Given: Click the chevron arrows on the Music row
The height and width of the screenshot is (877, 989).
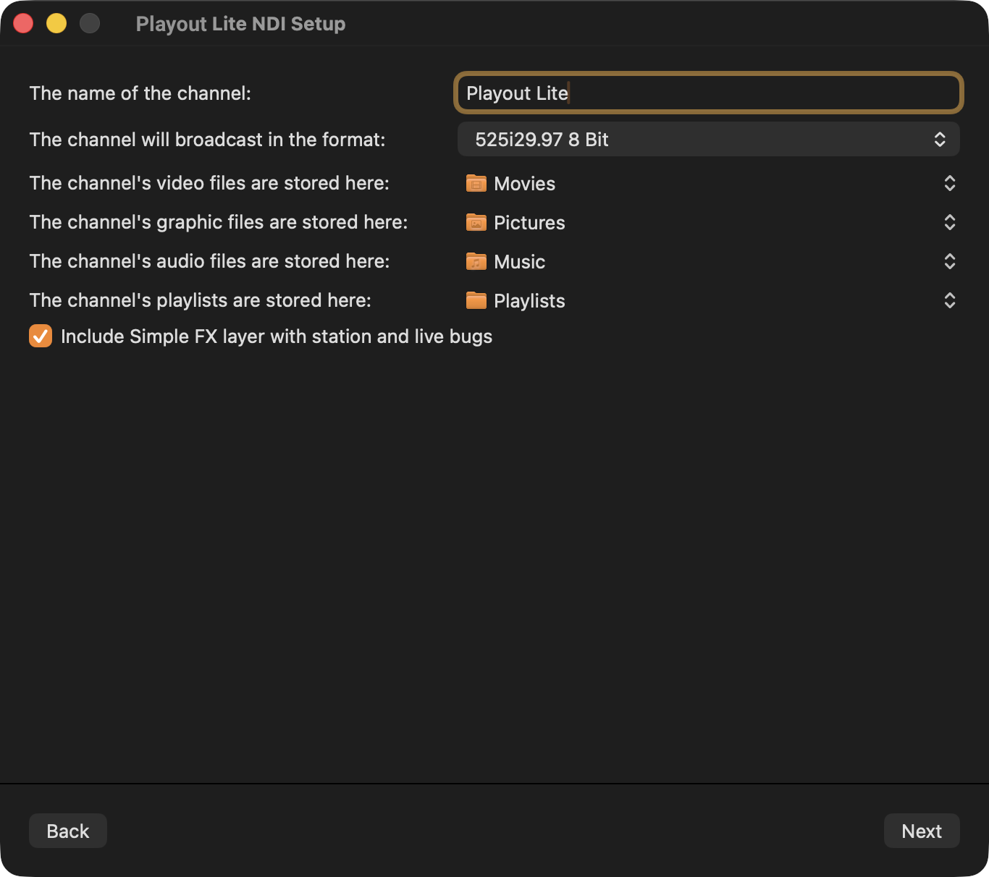Looking at the screenshot, I should click(x=950, y=261).
